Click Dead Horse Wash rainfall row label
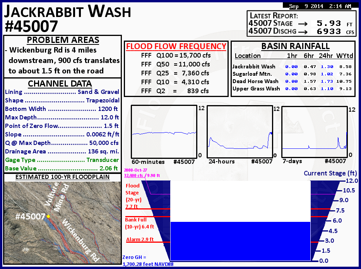This screenshot has height=269, width=361. tap(255, 81)
